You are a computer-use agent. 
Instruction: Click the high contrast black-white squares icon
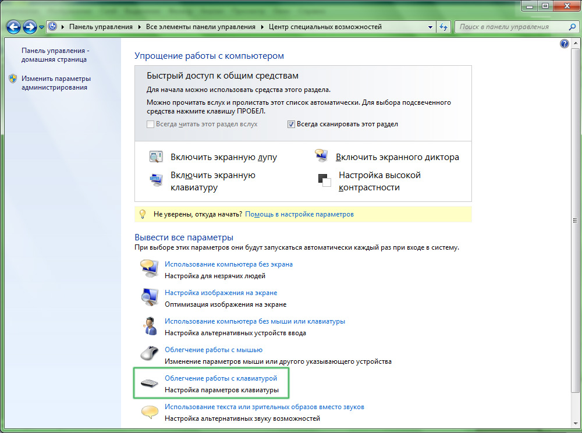324,180
